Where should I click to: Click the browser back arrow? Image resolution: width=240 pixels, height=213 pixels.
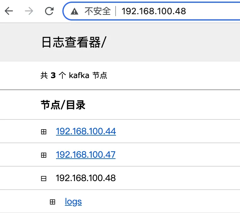9,11
